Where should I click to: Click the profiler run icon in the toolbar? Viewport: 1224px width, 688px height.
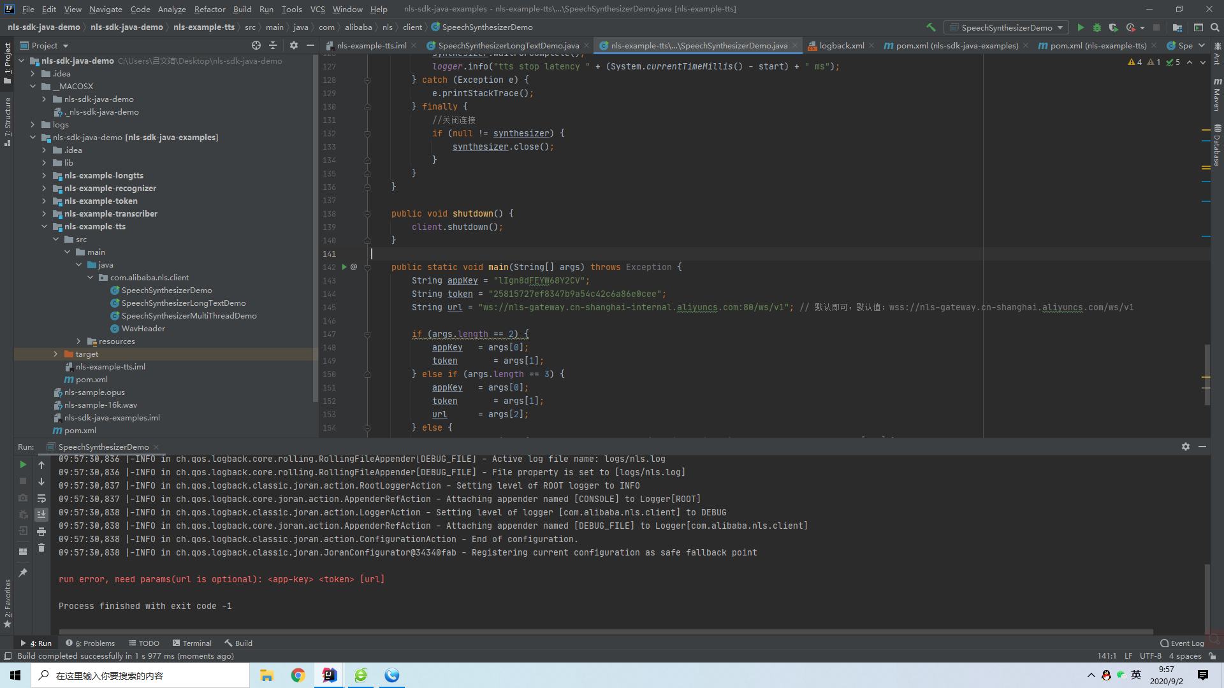(1130, 27)
